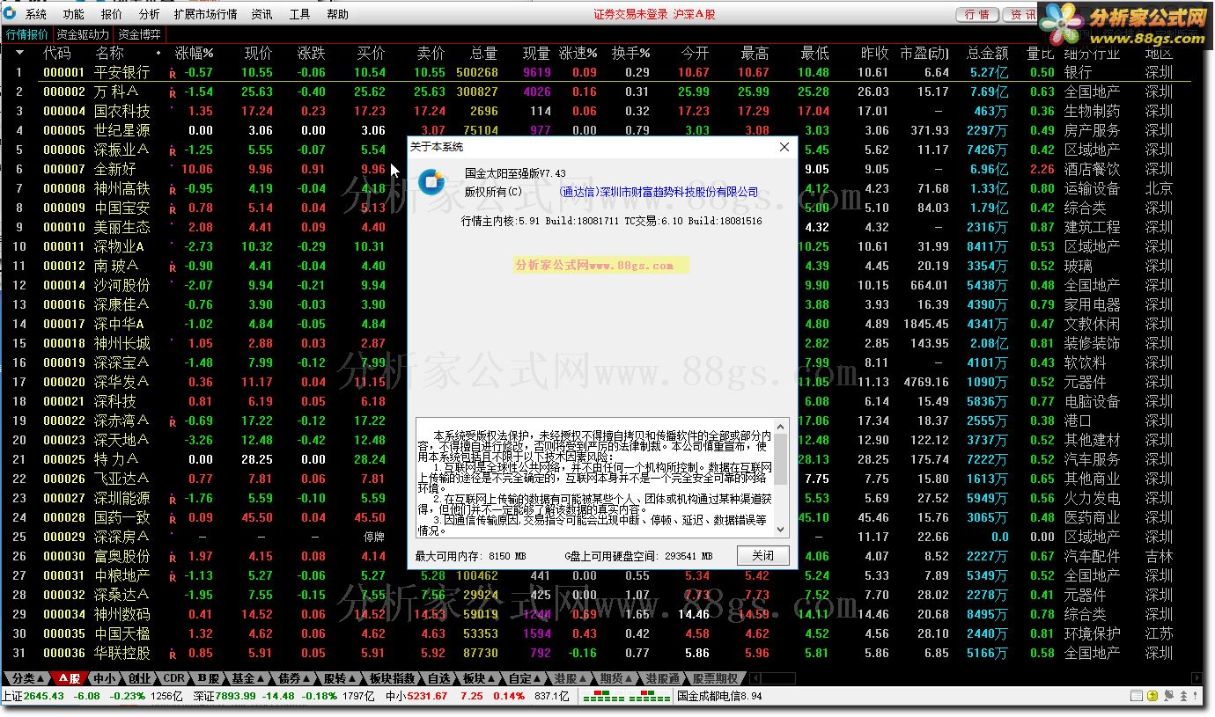Click the logo icon in About dialog
Screen dimensions: 1215x717
click(x=431, y=182)
